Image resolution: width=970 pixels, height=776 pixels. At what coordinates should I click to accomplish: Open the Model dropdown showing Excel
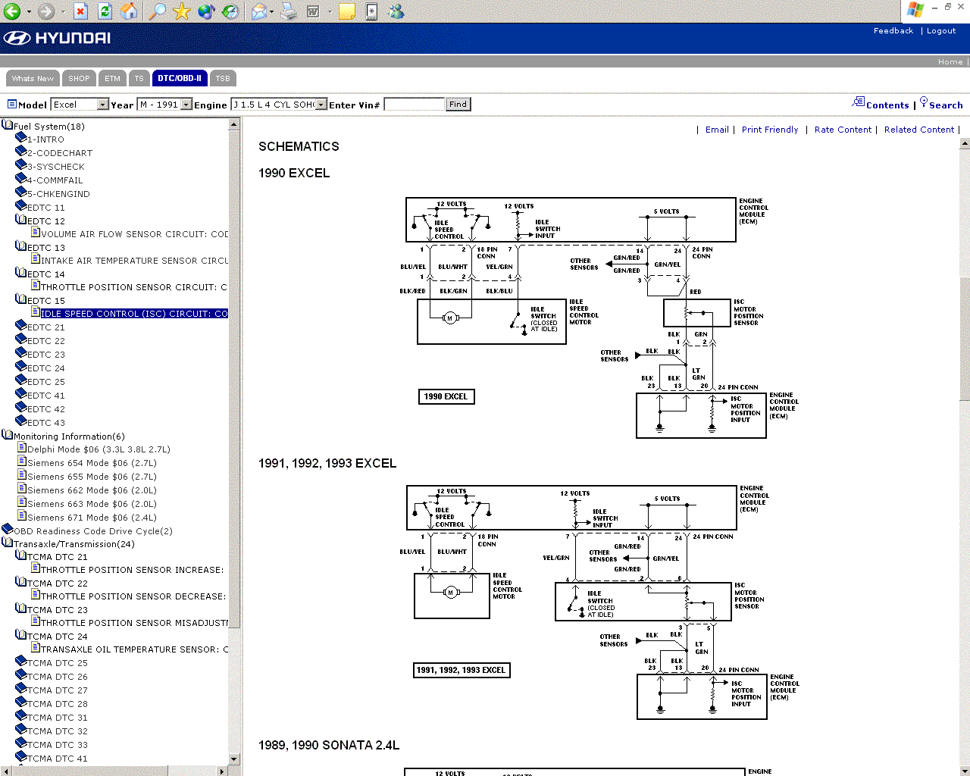(x=102, y=105)
